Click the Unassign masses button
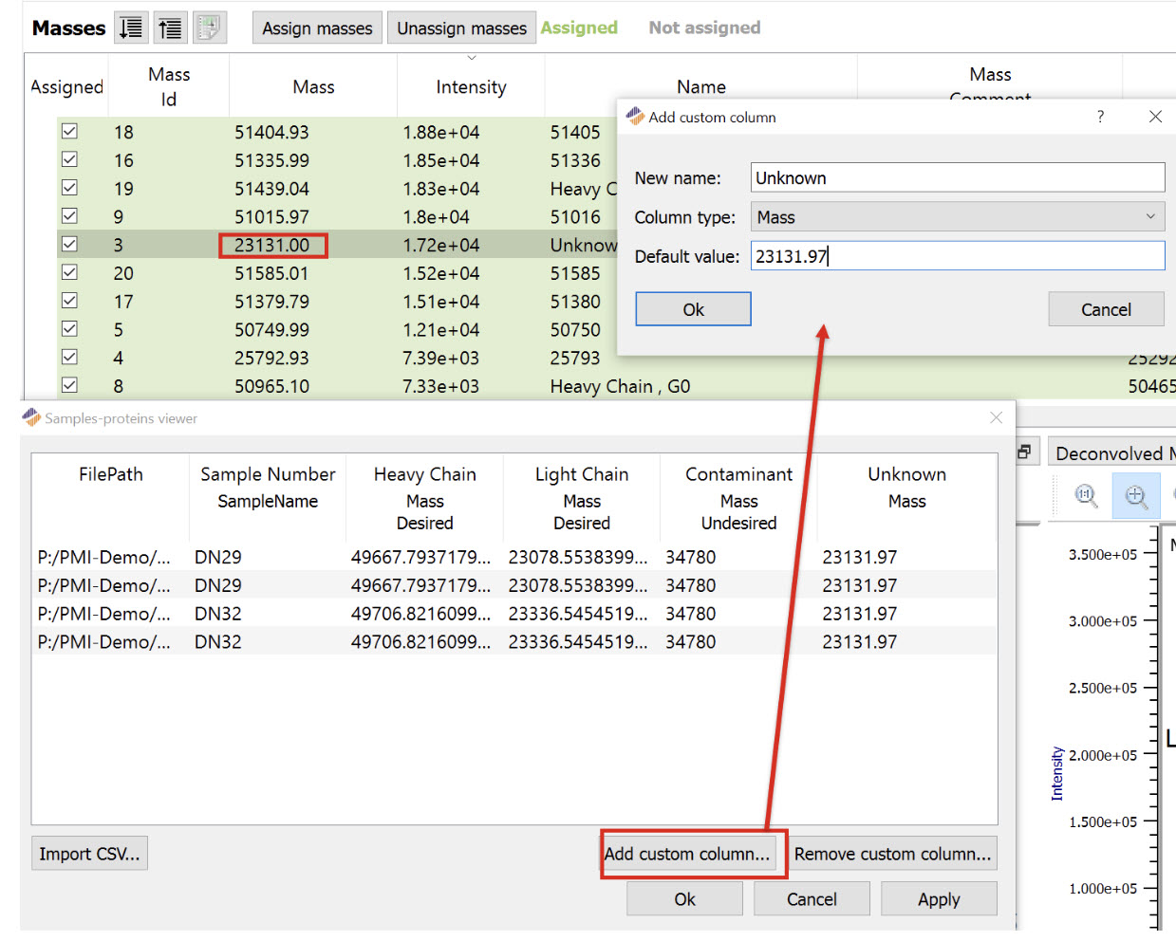The width and height of the screenshot is (1176, 941). (461, 28)
